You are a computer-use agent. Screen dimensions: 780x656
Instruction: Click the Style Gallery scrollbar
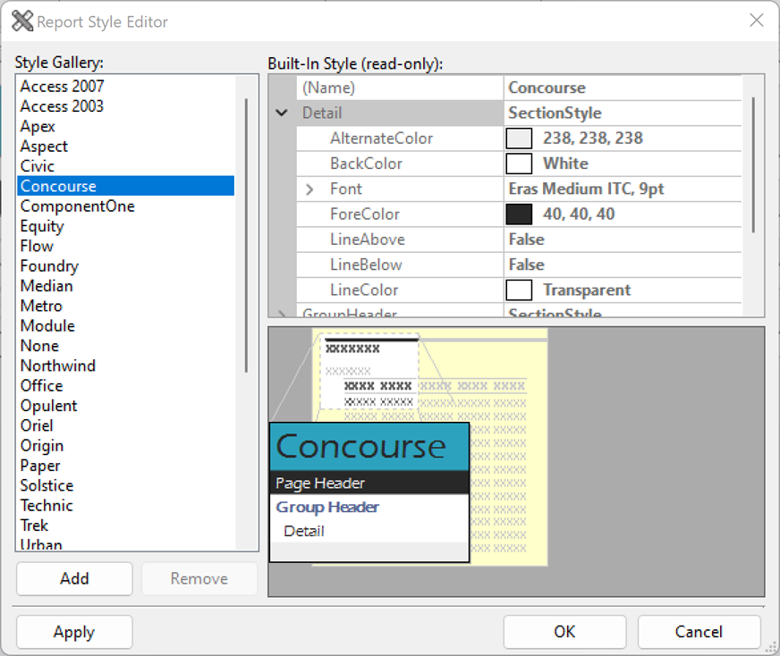(246, 236)
